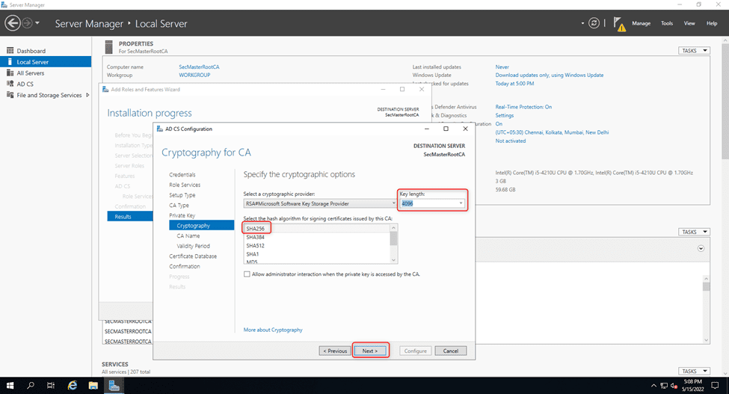Click the All Servers icon in sidebar
The image size is (729, 394).
tap(10, 73)
